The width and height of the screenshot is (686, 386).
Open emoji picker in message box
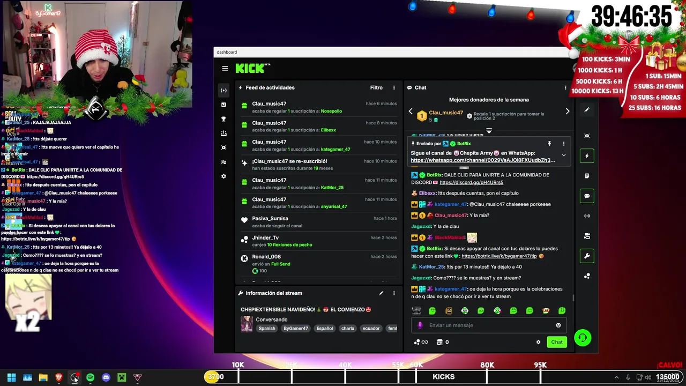point(558,325)
